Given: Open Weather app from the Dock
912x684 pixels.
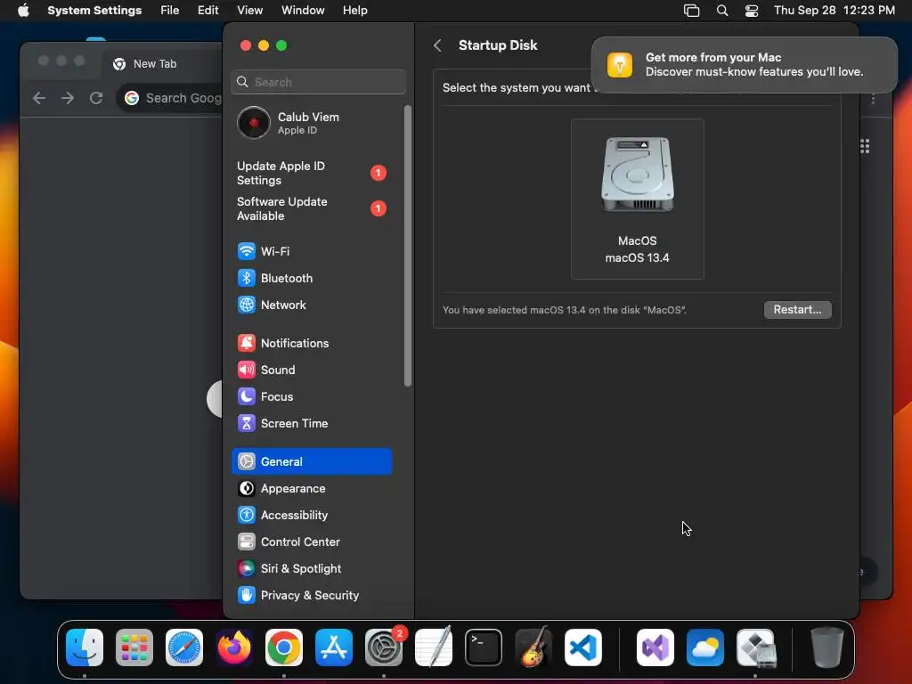Looking at the screenshot, I should [705, 647].
